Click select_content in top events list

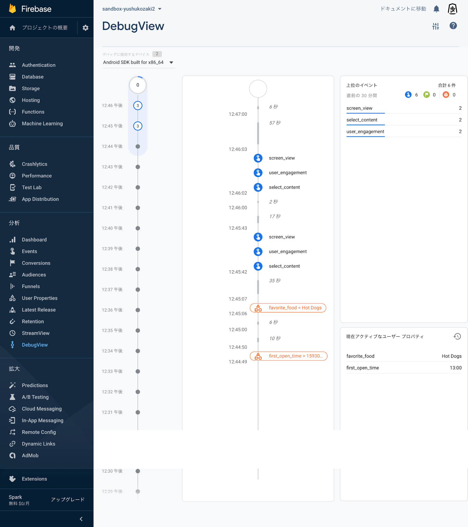(x=404, y=120)
